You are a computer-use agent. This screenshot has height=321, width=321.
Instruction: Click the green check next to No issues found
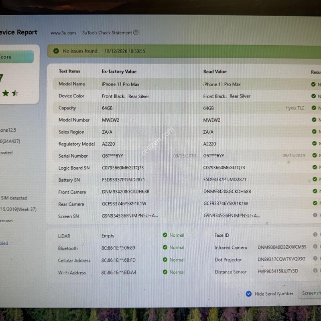click(56, 51)
